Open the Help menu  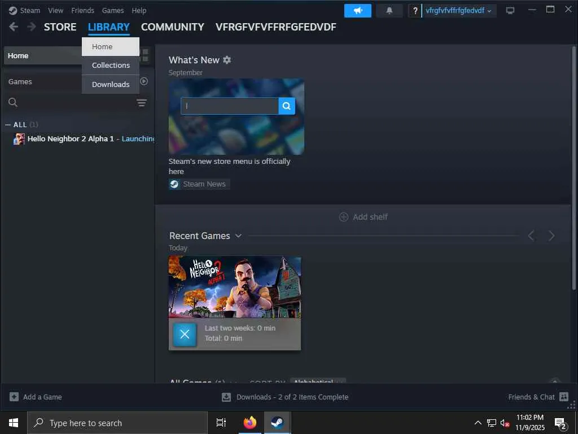[139, 10]
